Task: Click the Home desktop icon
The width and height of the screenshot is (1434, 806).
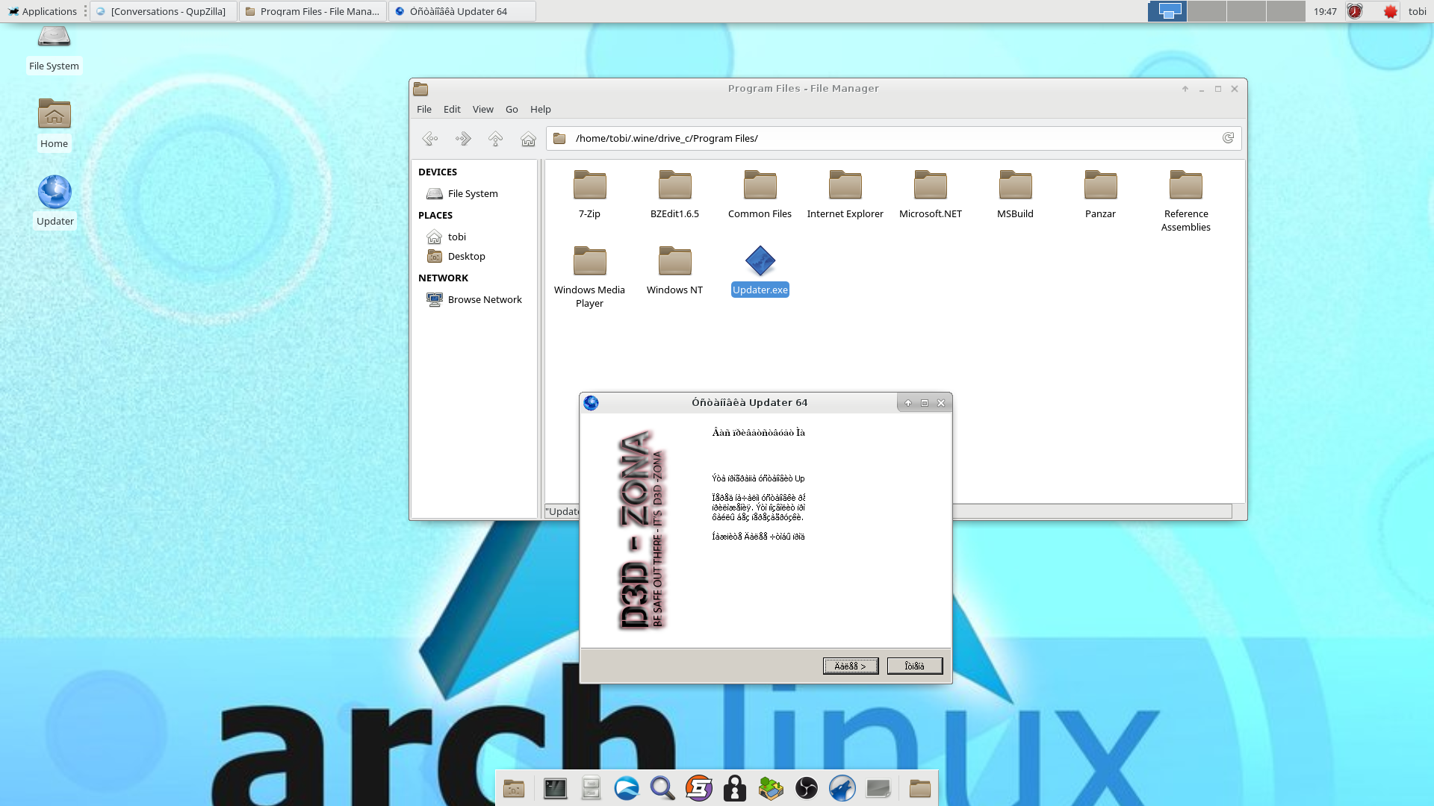Action: coord(54,123)
